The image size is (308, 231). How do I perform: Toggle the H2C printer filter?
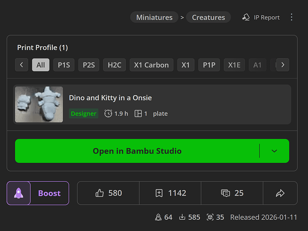(x=114, y=65)
